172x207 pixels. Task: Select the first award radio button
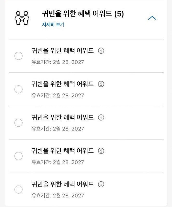(x=18, y=56)
